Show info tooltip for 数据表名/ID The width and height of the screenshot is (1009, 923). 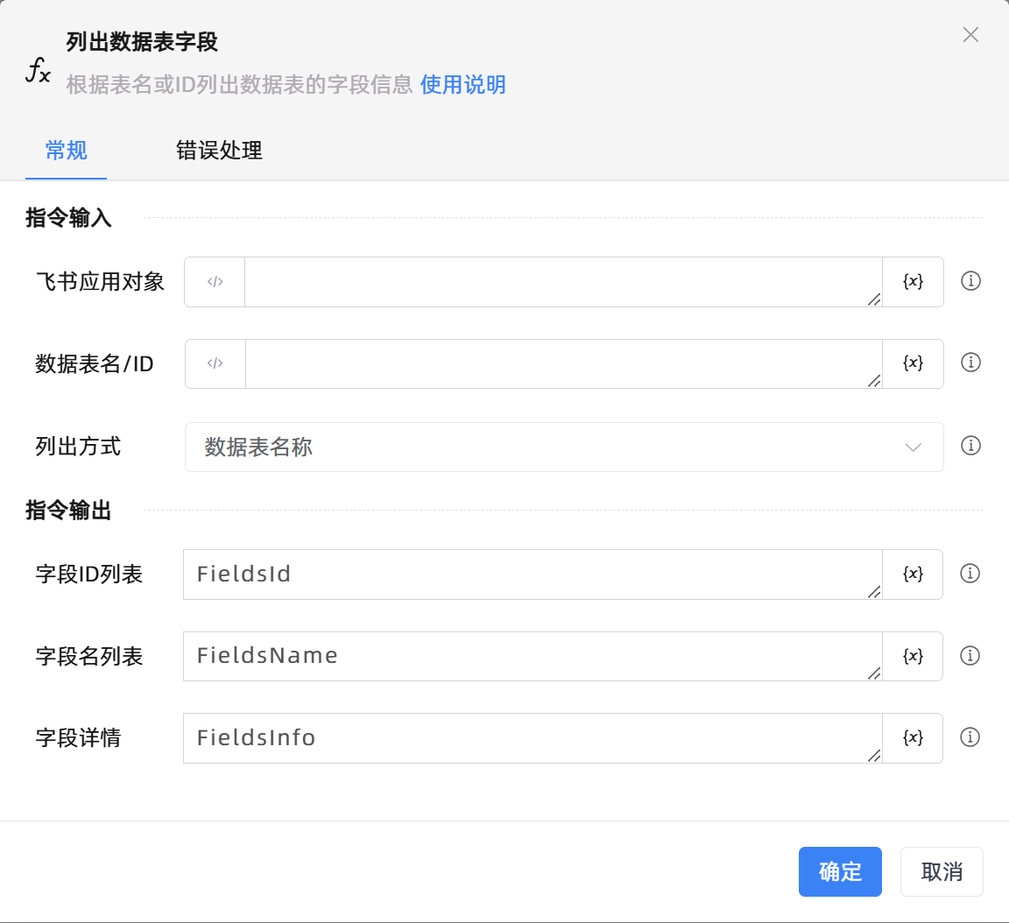click(970, 363)
